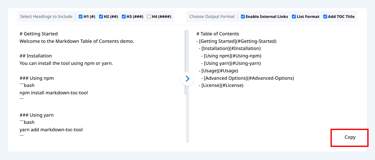This screenshot has height=160, width=375.
Task: Click the blue arrow generate button
Action: pyautogui.click(x=187, y=78)
